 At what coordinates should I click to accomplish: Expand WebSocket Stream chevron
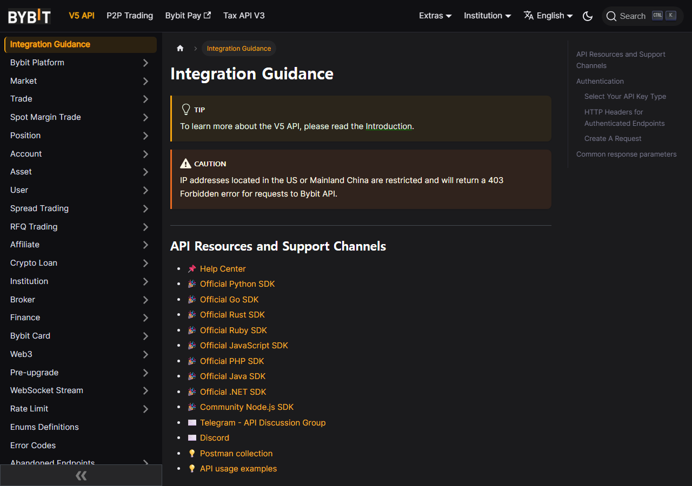(x=145, y=390)
